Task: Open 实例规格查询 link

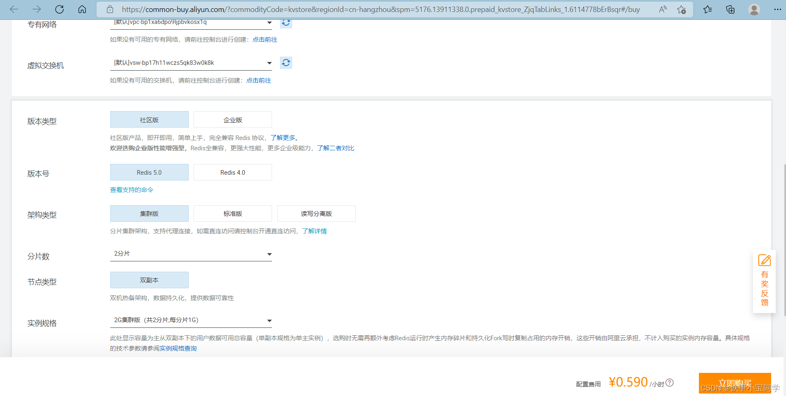Action: (x=178, y=348)
